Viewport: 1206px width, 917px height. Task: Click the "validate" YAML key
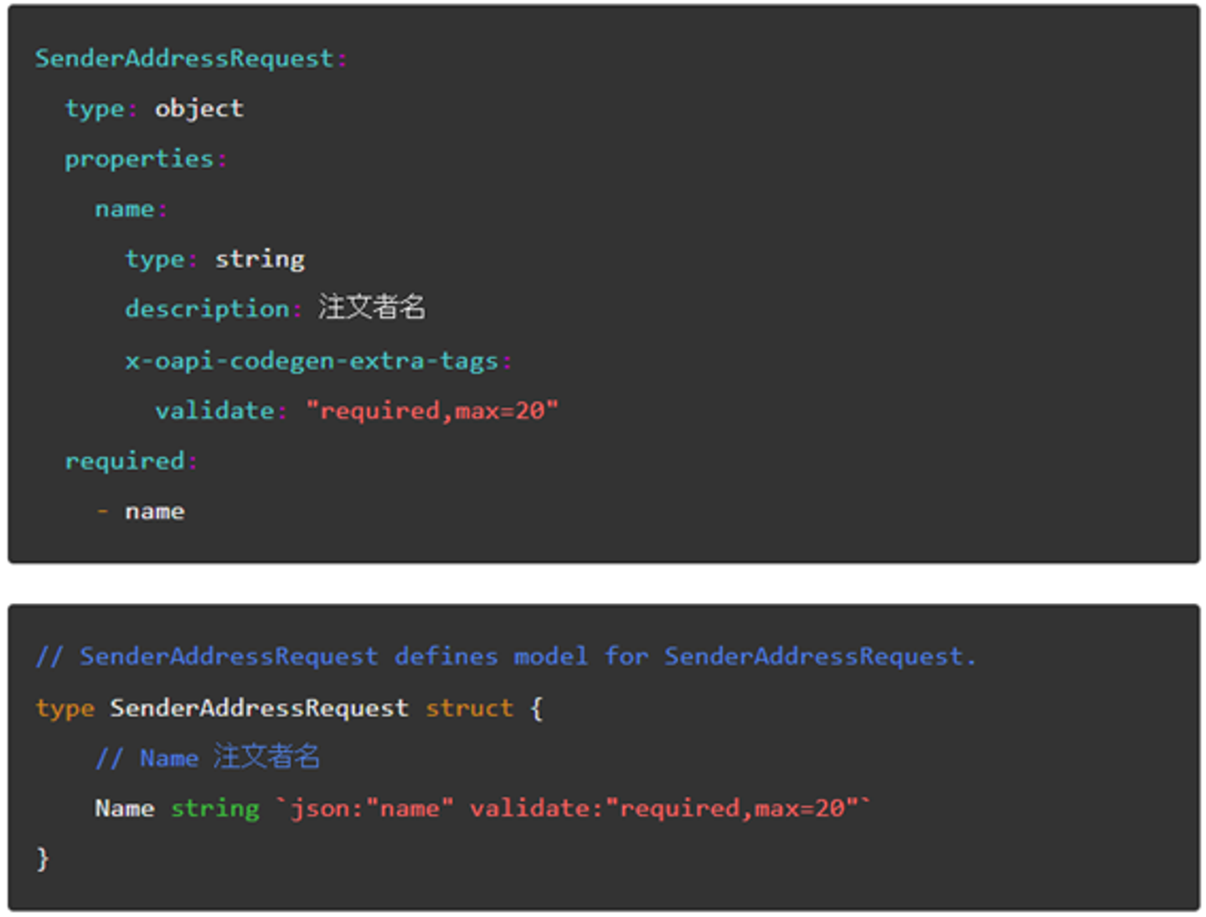point(214,410)
